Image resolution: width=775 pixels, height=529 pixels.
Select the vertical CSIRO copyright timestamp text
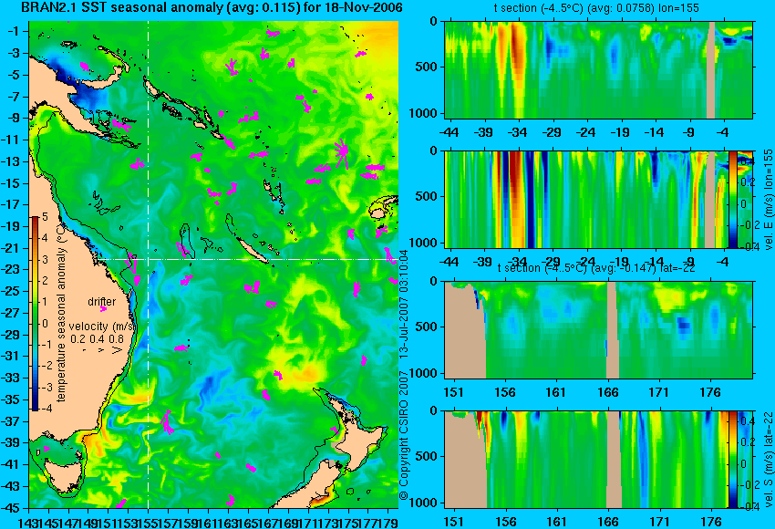tap(404, 374)
